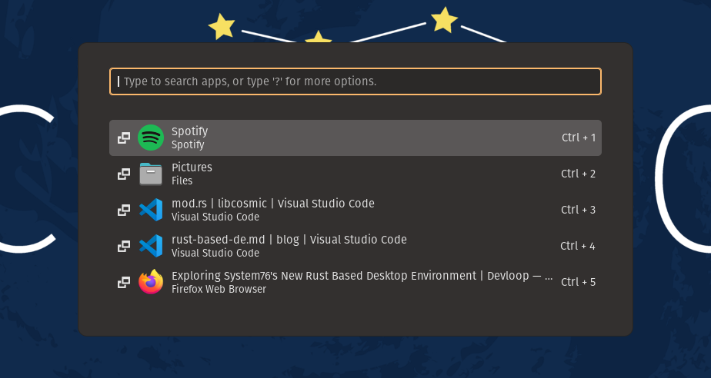Click the window-switch icon beside Pictures
This screenshot has width=711, height=378.
click(x=123, y=174)
